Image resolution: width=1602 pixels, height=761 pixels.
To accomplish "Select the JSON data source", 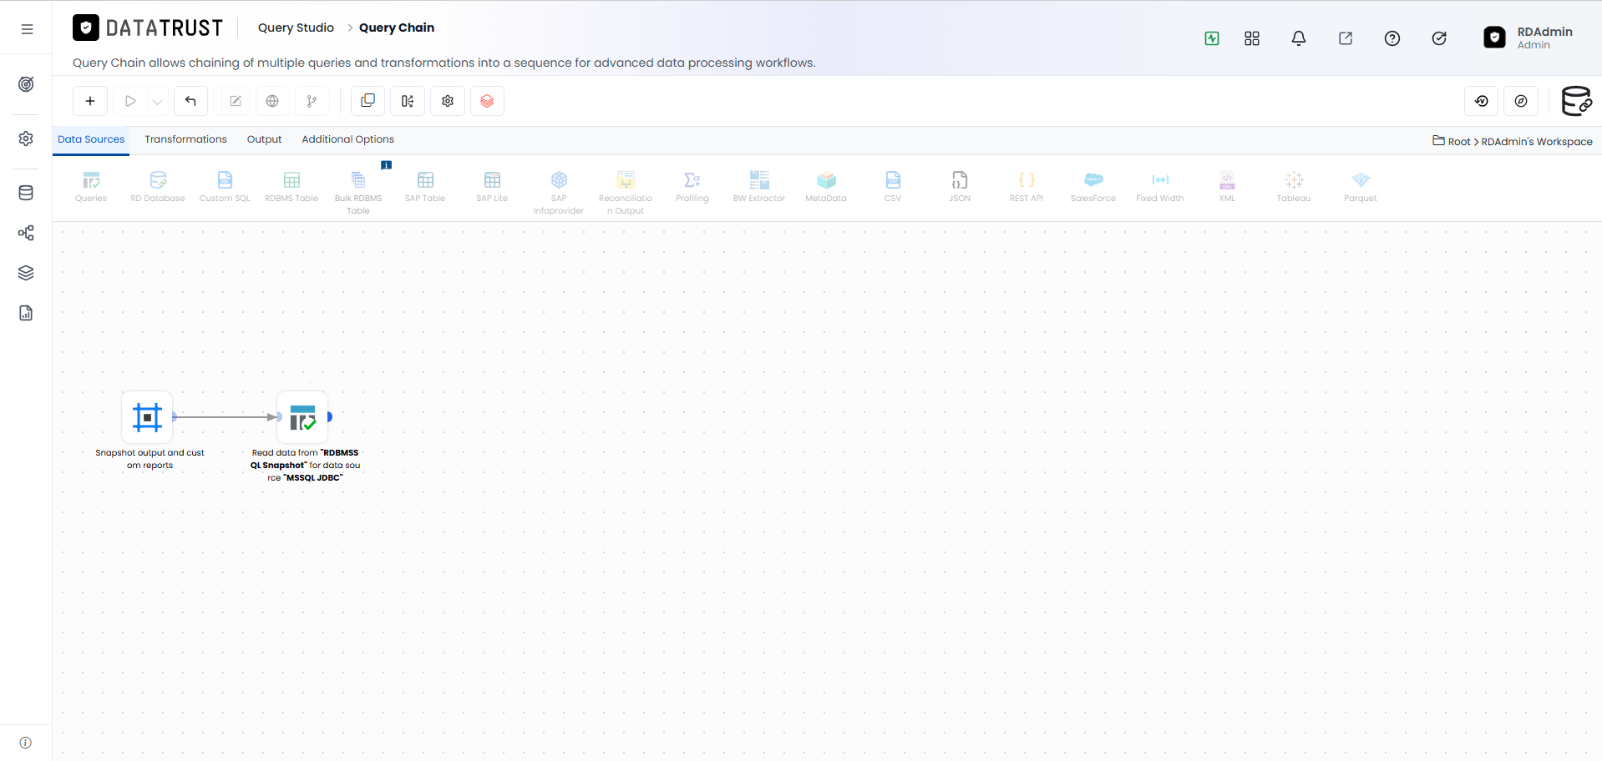I will point(960,187).
